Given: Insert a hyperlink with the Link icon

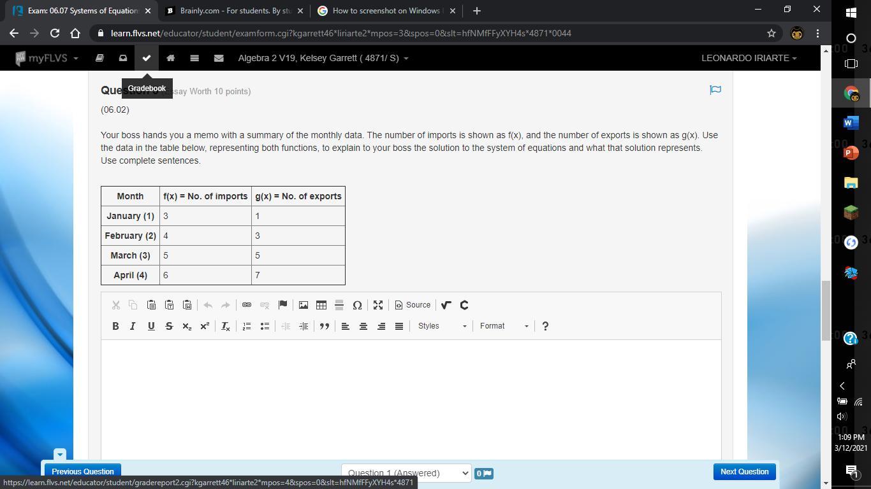Looking at the screenshot, I should pos(247,305).
